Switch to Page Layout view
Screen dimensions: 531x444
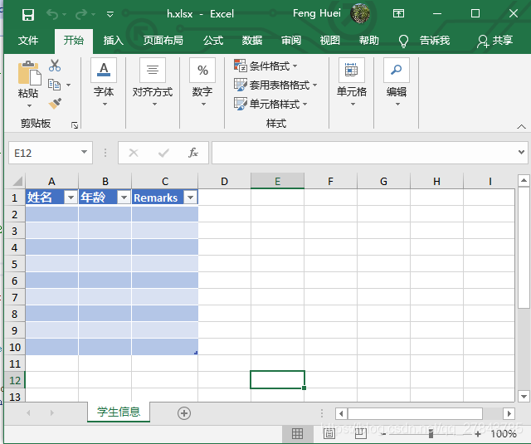[x=329, y=433]
